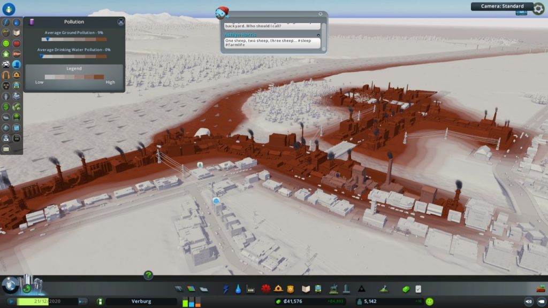Open Fire Department build menu helmet
This screenshot has height=308, width=548.
(278, 289)
